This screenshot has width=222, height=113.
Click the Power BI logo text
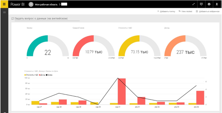click(x=18, y=4)
